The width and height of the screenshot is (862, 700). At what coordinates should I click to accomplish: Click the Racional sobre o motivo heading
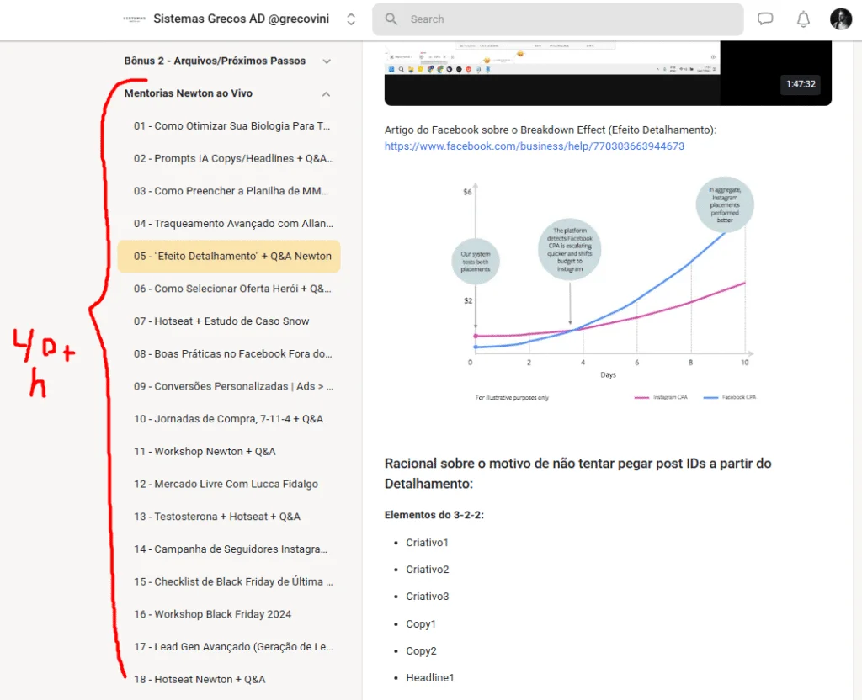tap(577, 474)
